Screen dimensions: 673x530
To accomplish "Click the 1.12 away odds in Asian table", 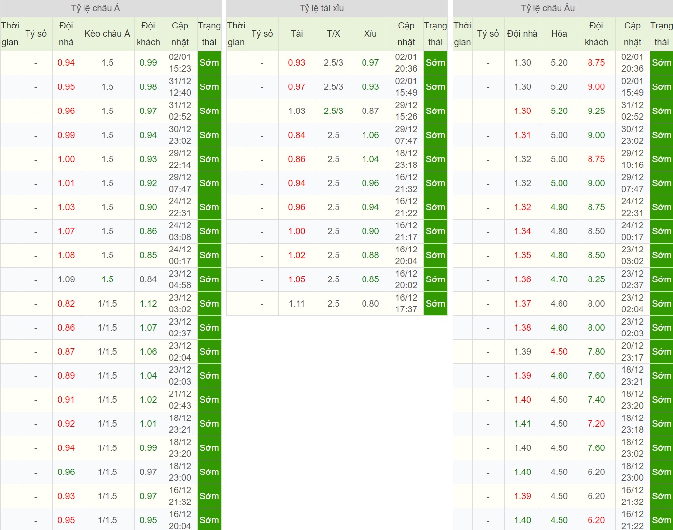I will tap(148, 304).
